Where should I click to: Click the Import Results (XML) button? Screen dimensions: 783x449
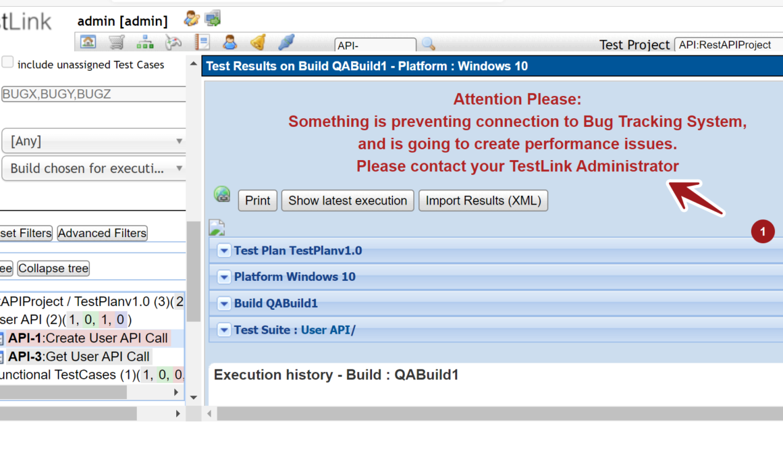coord(483,201)
